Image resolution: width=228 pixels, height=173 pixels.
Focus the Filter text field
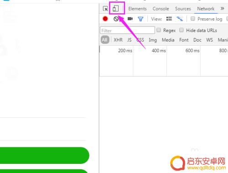pyautogui.click(x=127, y=30)
